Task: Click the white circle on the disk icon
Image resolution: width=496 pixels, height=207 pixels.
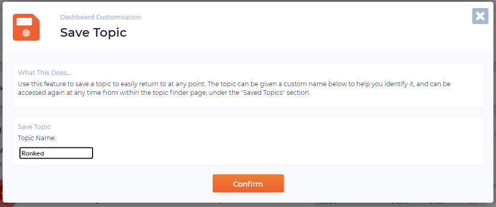Action: (26, 33)
